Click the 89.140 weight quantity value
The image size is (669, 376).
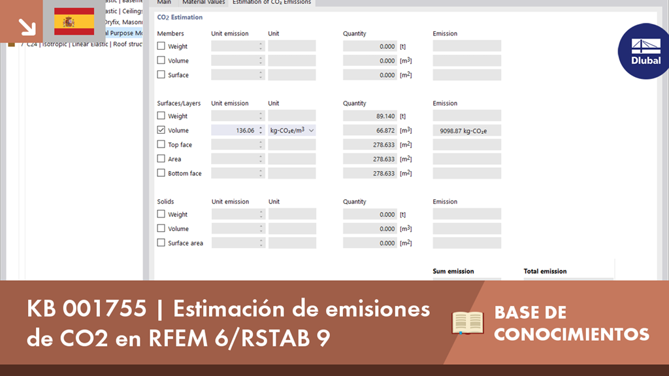point(370,116)
